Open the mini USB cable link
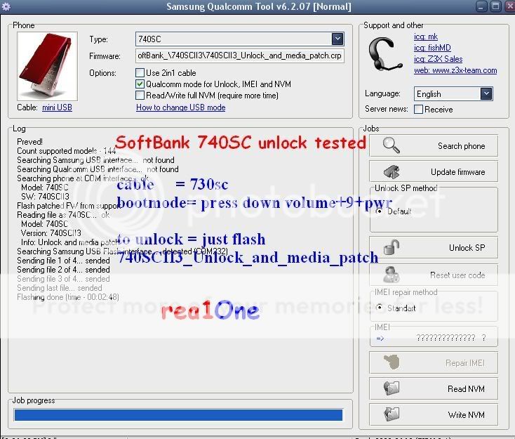This screenshot has height=439, width=515. [57, 107]
